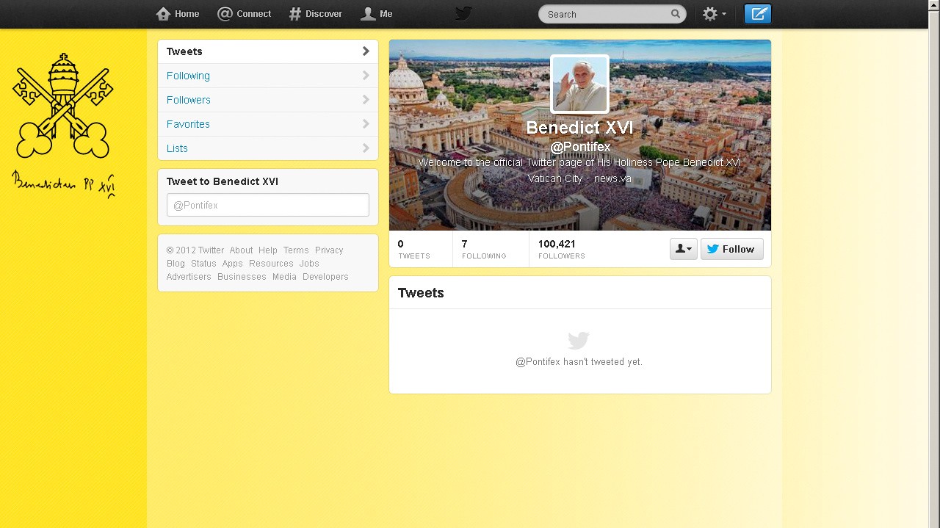
Task: Click the Home house icon
Action: (163, 14)
